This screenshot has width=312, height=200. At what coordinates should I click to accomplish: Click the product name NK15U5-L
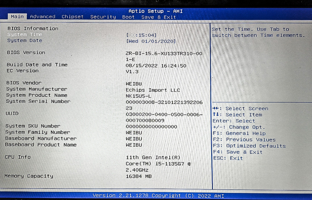(138, 96)
